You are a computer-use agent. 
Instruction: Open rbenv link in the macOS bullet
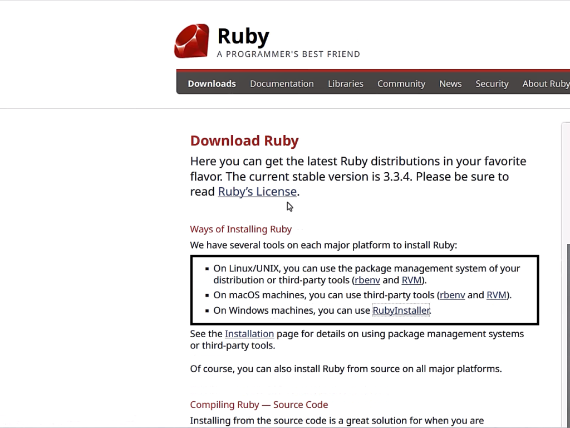coord(452,295)
